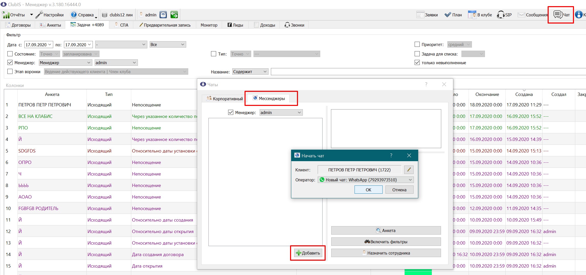586x275 pixels.
Task: Expand the Содержит name filter dropdown
Action: click(250, 72)
